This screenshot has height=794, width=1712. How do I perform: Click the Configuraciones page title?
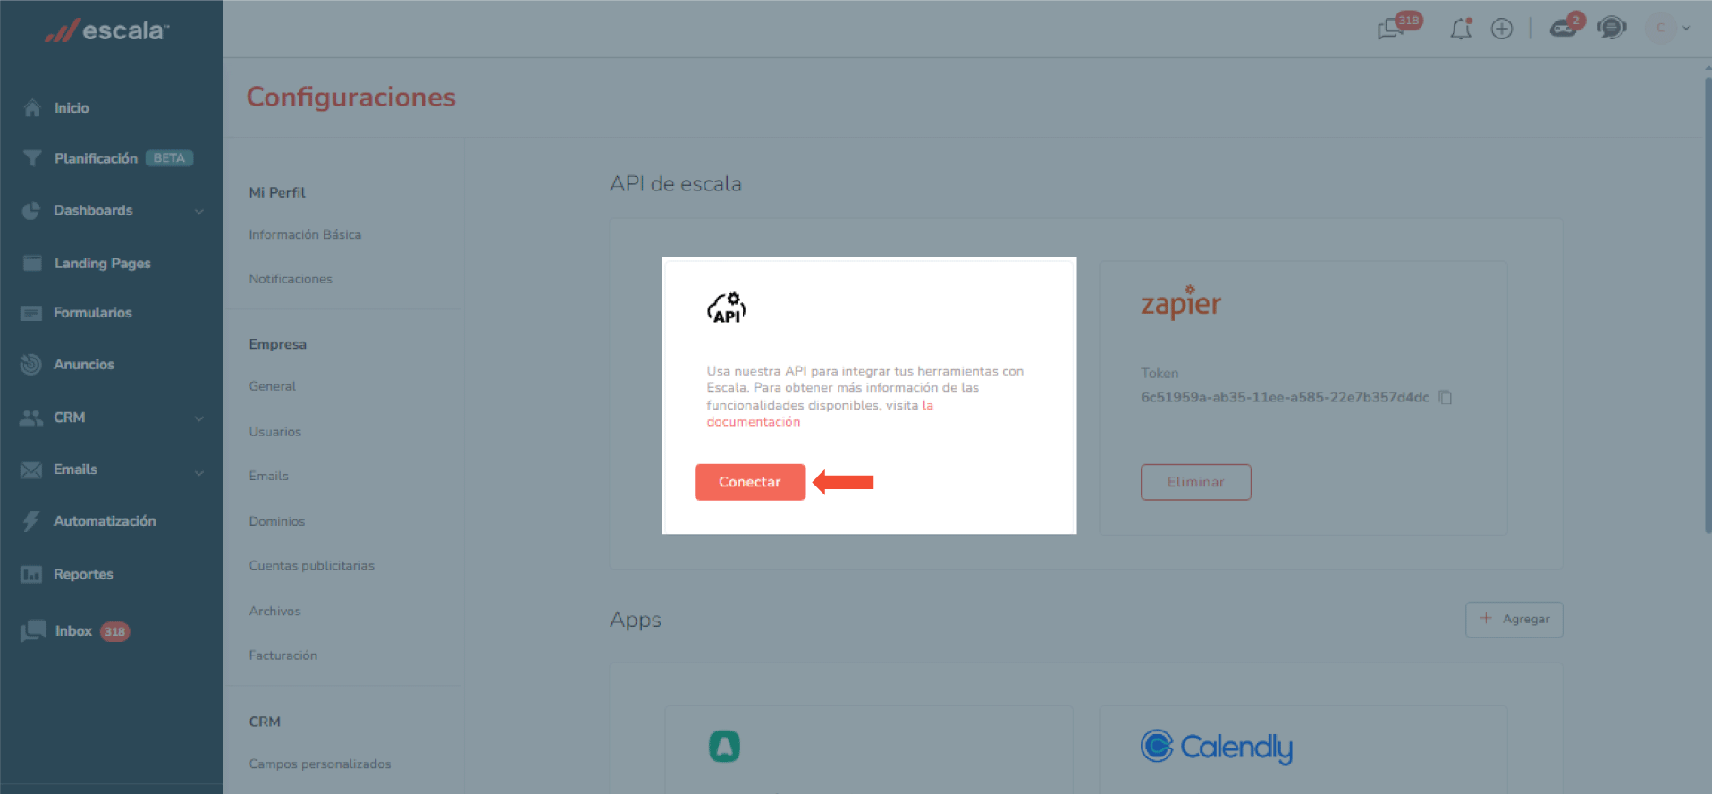[x=350, y=97]
